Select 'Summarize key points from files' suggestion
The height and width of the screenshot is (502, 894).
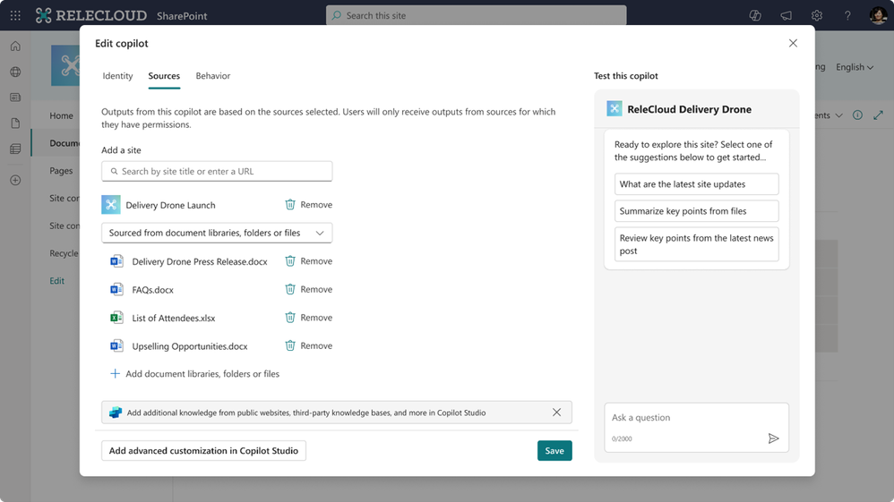[x=696, y=211]
